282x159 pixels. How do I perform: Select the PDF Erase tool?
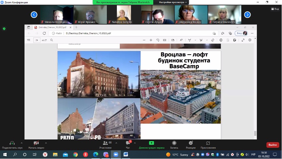pos(213,40)
